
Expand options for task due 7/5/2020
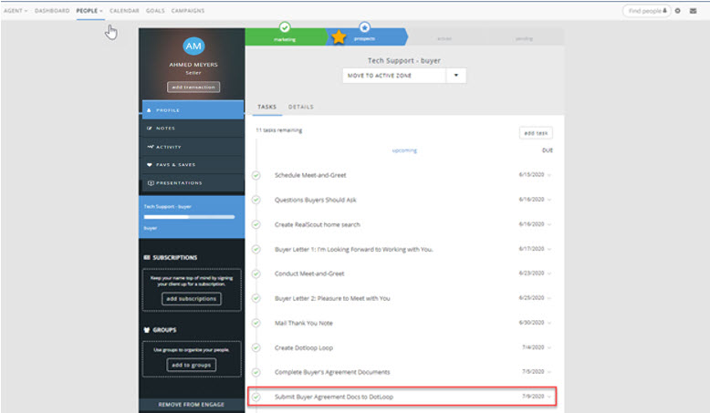coord(549,372)
